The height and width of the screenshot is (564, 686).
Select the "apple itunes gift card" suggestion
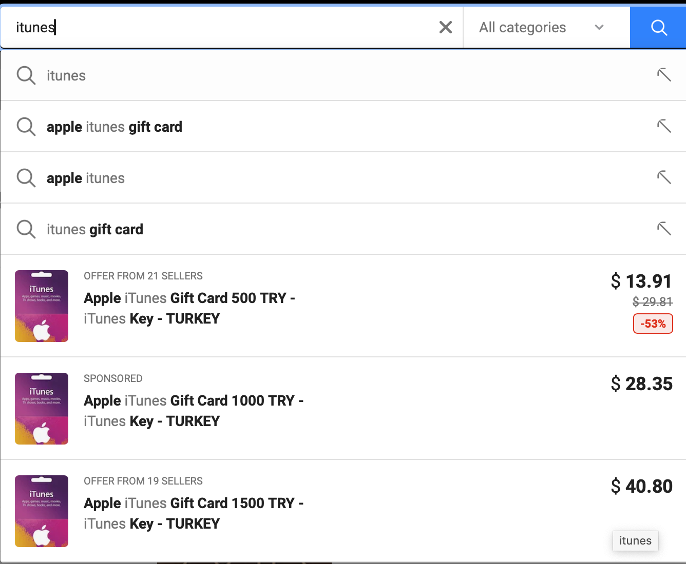tap(343, 127)
